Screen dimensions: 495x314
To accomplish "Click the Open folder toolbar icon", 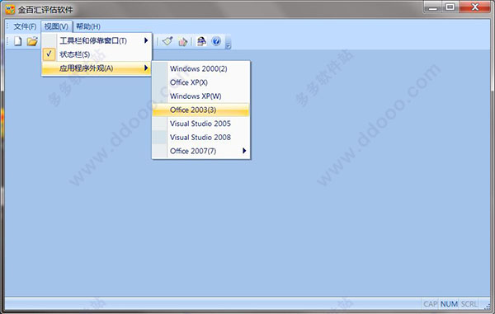I will coord(32,41).
